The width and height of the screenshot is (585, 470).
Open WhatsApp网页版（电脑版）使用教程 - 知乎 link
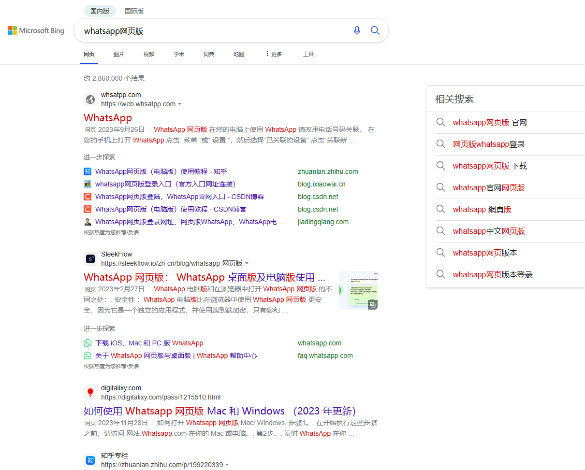[x=161, y=171]
